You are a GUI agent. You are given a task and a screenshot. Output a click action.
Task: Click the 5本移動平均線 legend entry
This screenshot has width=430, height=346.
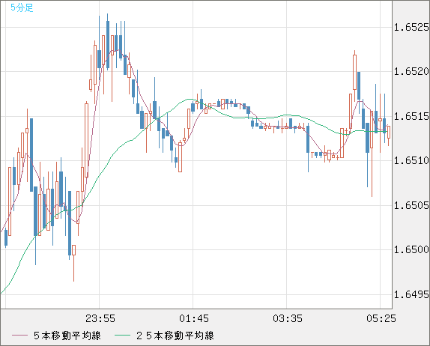[67, 336]
